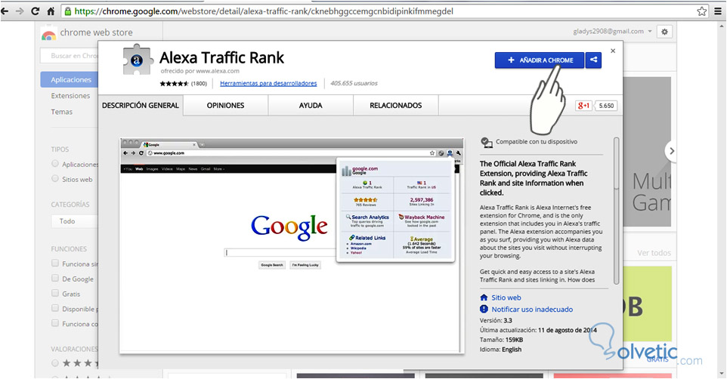Click the 405.655 usuarios text
Screen dimensions: 727x379
[354, 83]
